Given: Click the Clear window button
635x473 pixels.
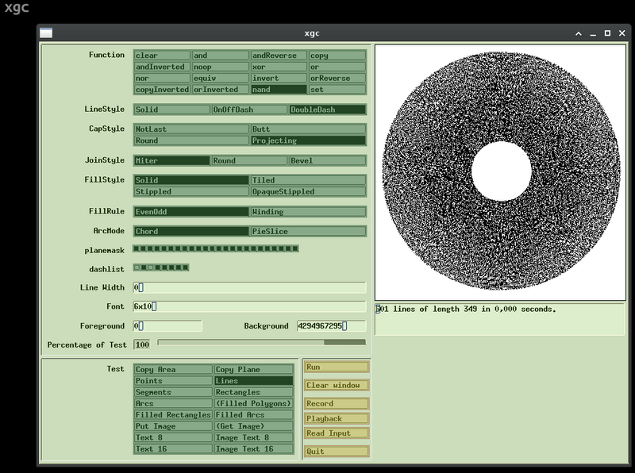Looking at the screenshot, I should (x=336, y=386).
